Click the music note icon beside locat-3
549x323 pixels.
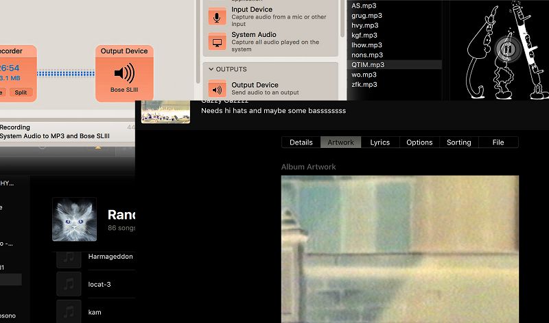(x=68, y=283)
